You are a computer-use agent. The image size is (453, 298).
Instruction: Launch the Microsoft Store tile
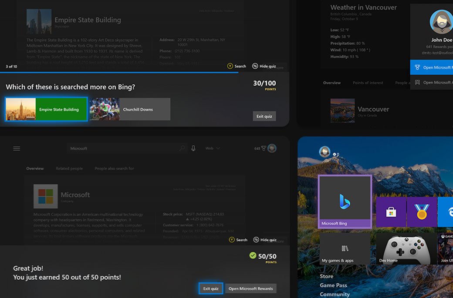[x=391, y=211]
